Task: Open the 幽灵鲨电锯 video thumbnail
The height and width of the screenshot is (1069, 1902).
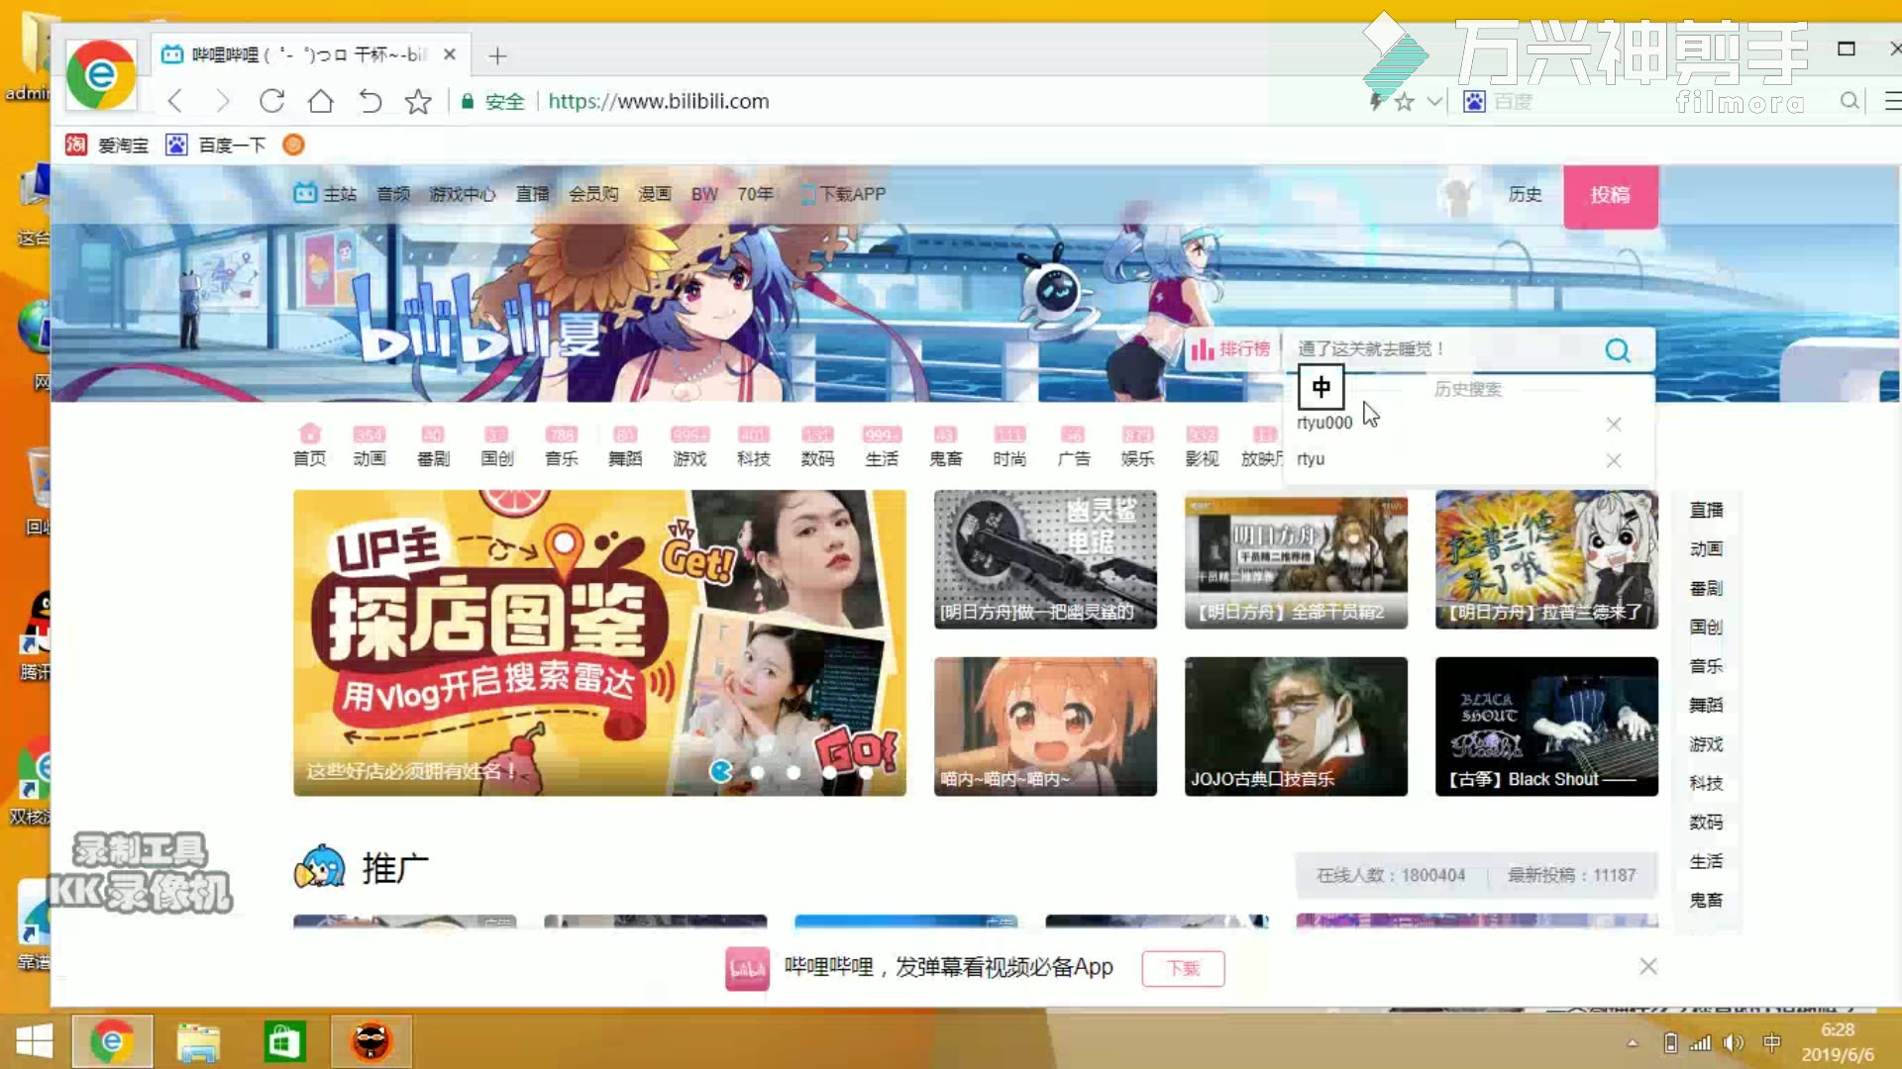Action: 1045,559
